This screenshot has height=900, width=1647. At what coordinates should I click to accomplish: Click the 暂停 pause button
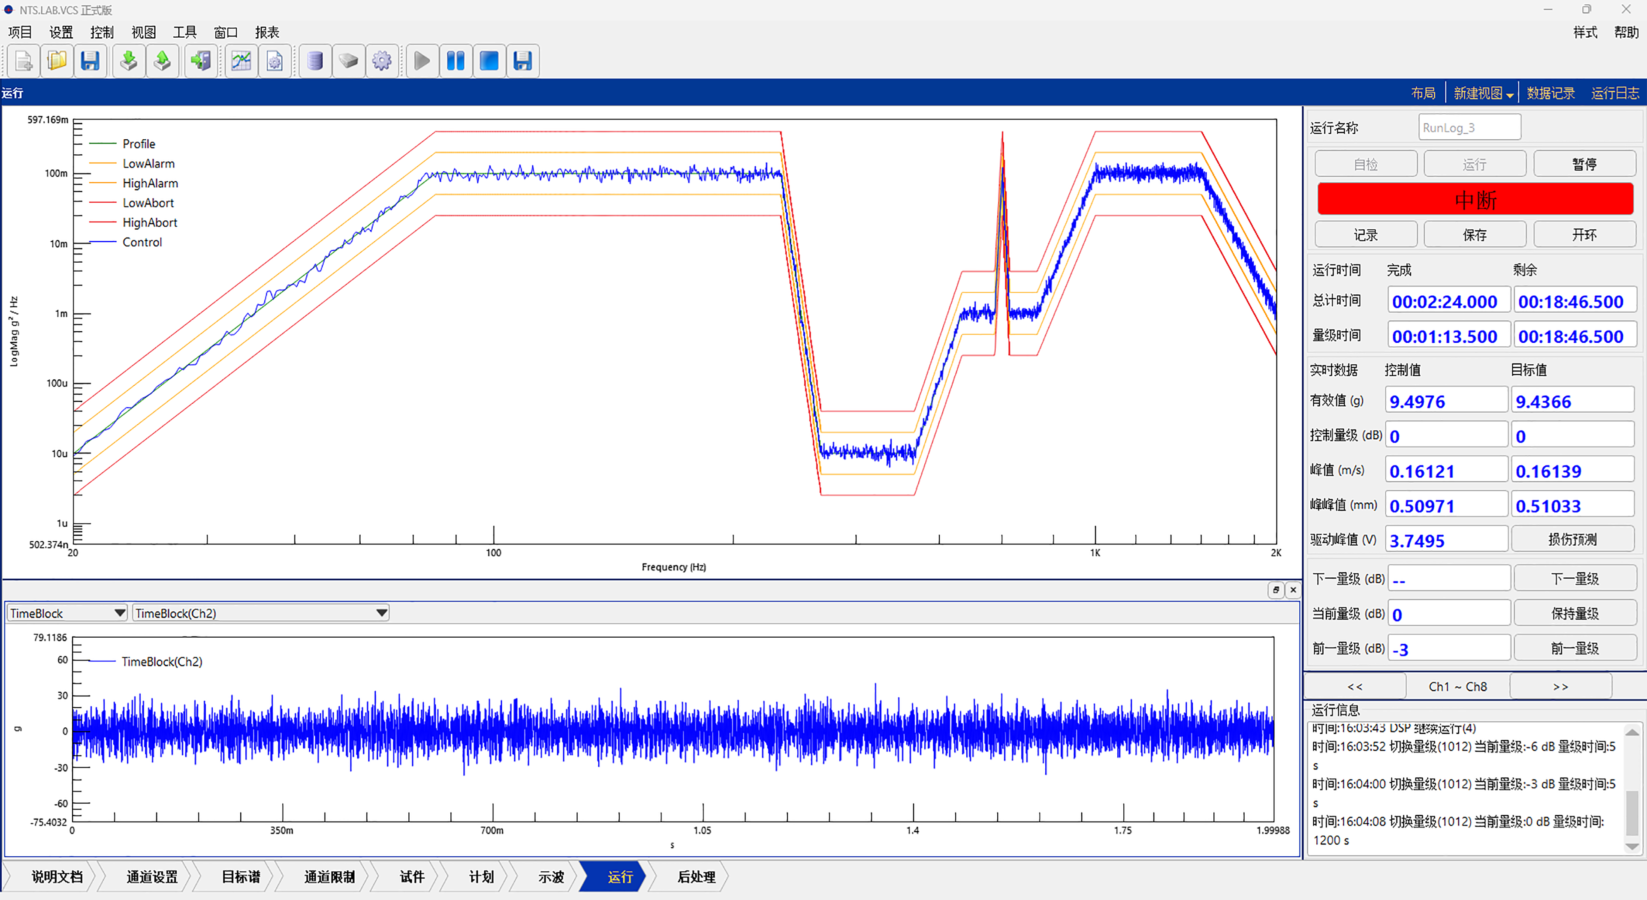pos(1584,164)
